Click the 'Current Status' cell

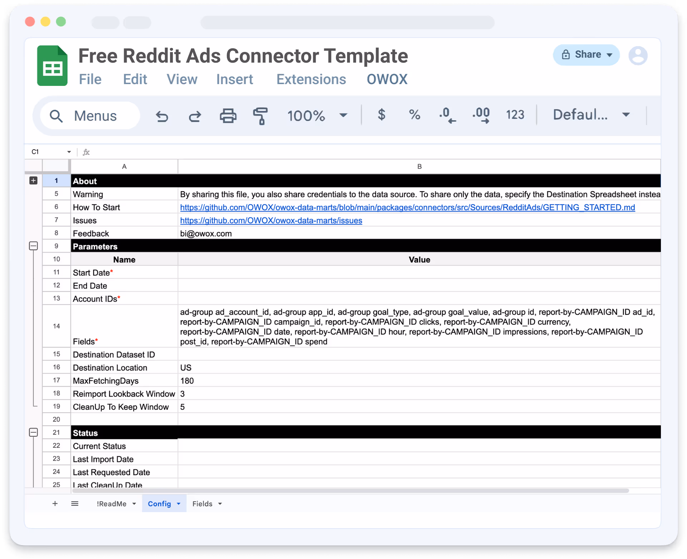(124, 446)
